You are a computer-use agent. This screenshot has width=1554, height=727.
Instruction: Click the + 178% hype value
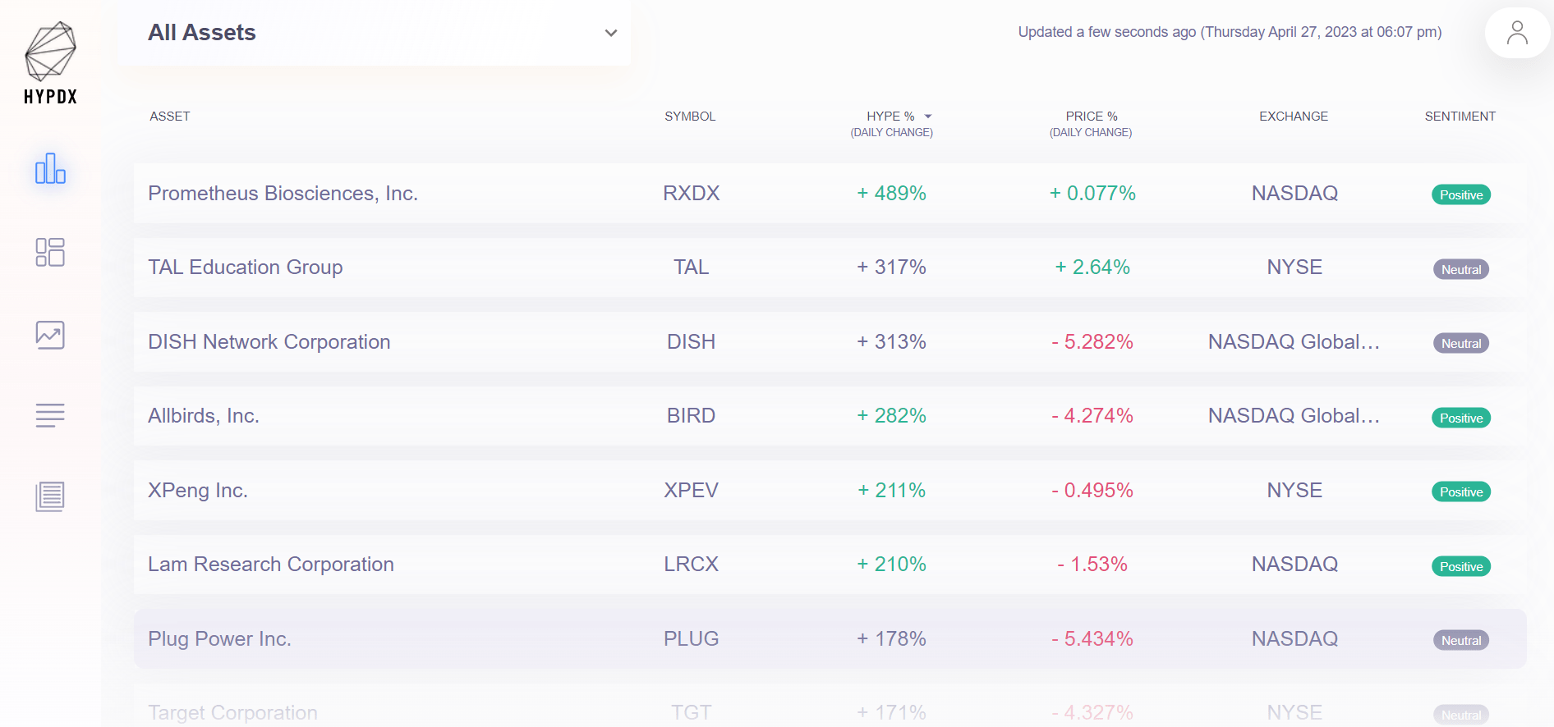891,639
